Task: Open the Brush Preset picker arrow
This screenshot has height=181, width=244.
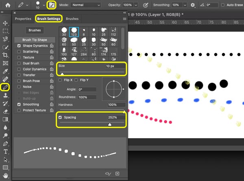Action: point(44,5)
